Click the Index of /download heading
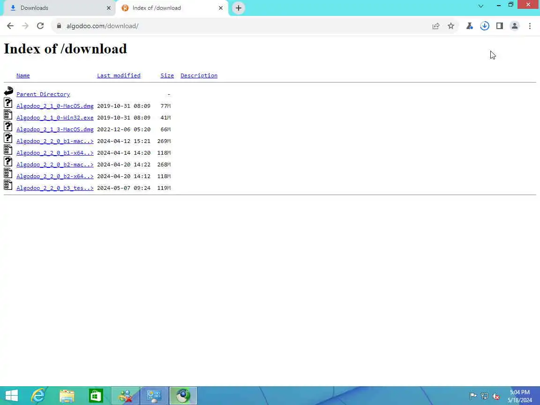This screenshot has height=405, width=540. (66, 49)
